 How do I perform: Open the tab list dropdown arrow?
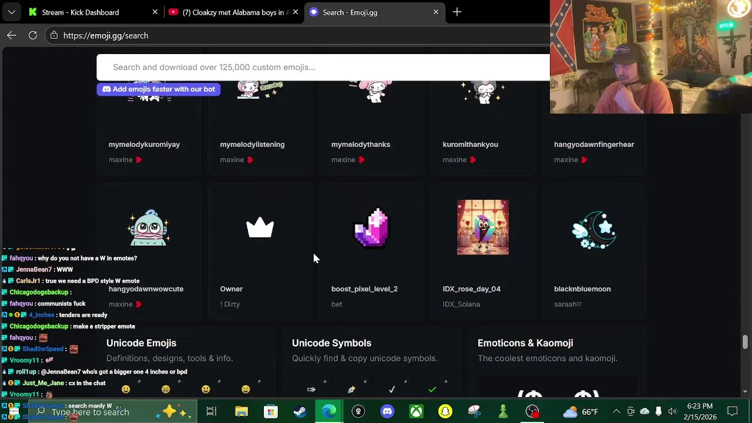click(12, 12)
